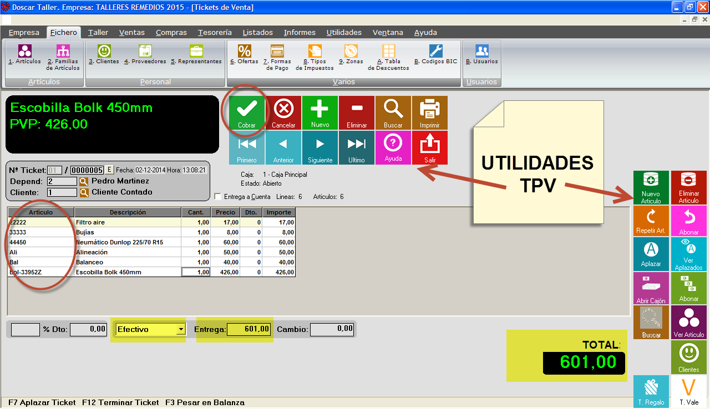
Task: Open the Usuarios ribbon item
Action: click(x=481, y=54)
